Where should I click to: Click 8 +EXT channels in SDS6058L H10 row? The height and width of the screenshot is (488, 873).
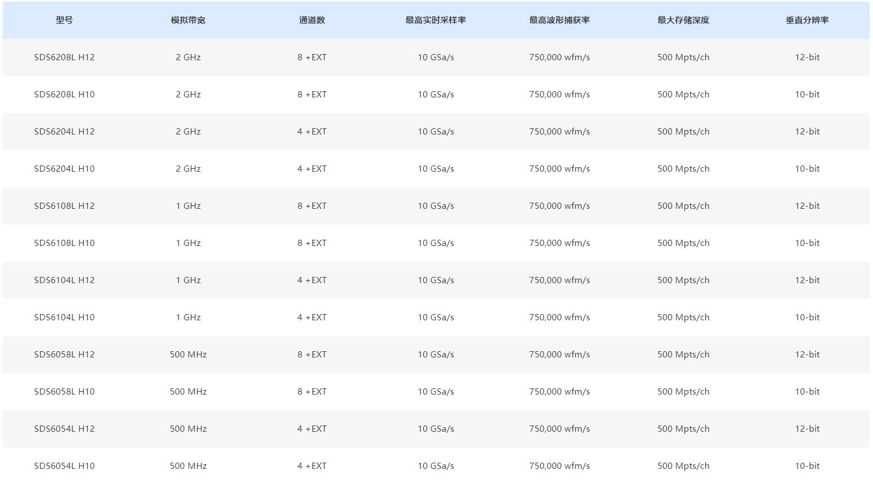(x=312, y=392)
